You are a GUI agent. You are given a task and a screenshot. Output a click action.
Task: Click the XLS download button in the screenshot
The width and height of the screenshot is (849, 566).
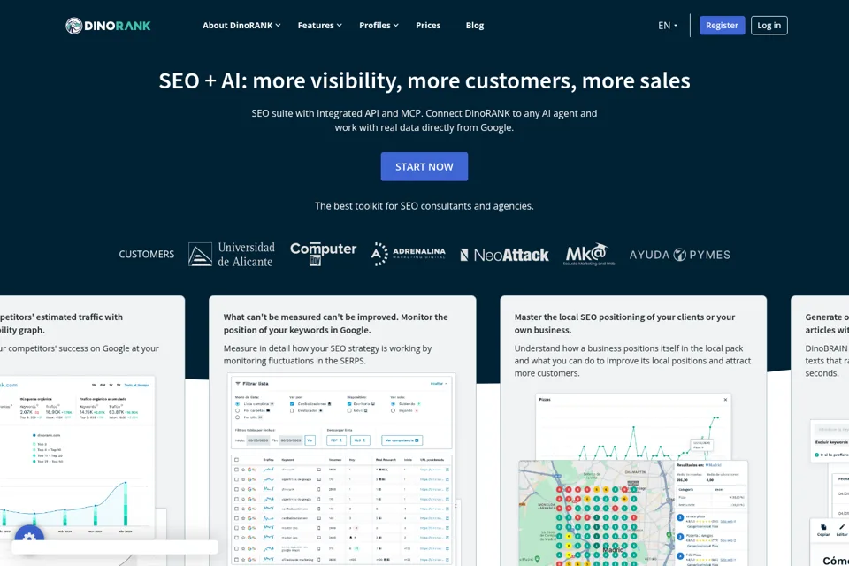pos(360,440)
